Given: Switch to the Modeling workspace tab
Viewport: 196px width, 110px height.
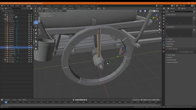Looking at the screenshot, I should [x=35, y=6].
